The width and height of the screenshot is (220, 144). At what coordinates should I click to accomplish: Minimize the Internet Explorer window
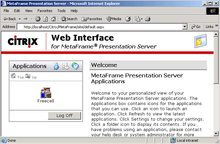[205, 4]
